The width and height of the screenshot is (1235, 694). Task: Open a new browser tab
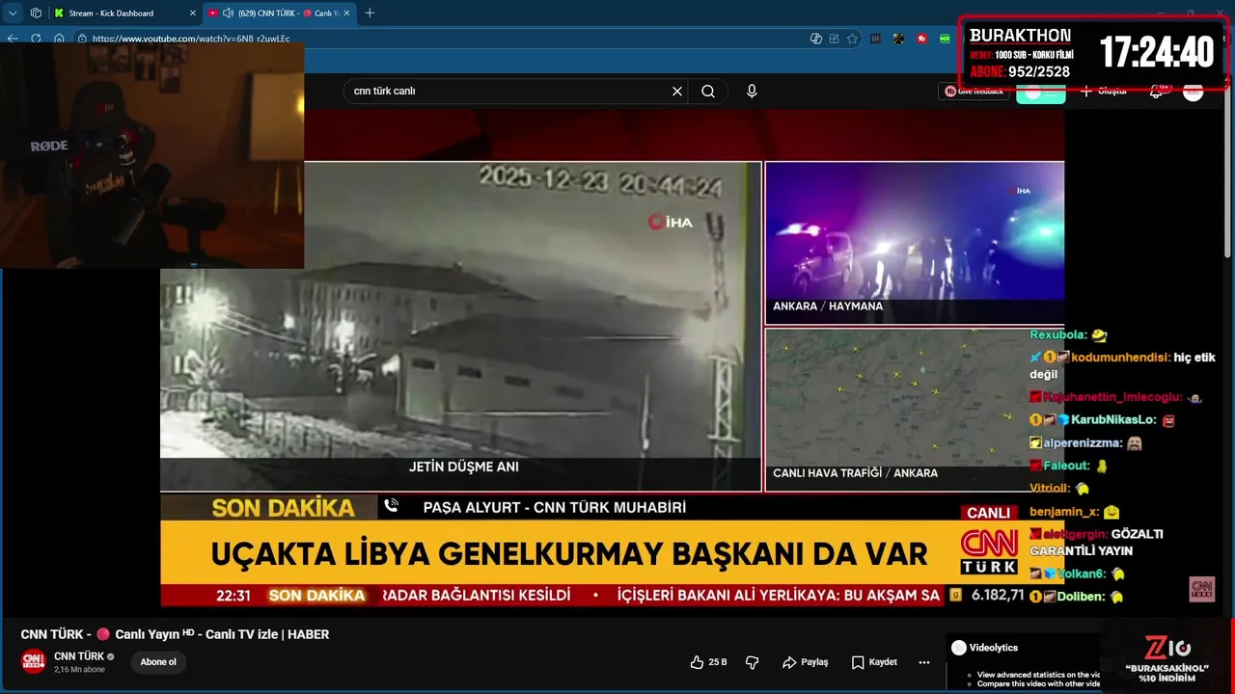click(370, 13)
